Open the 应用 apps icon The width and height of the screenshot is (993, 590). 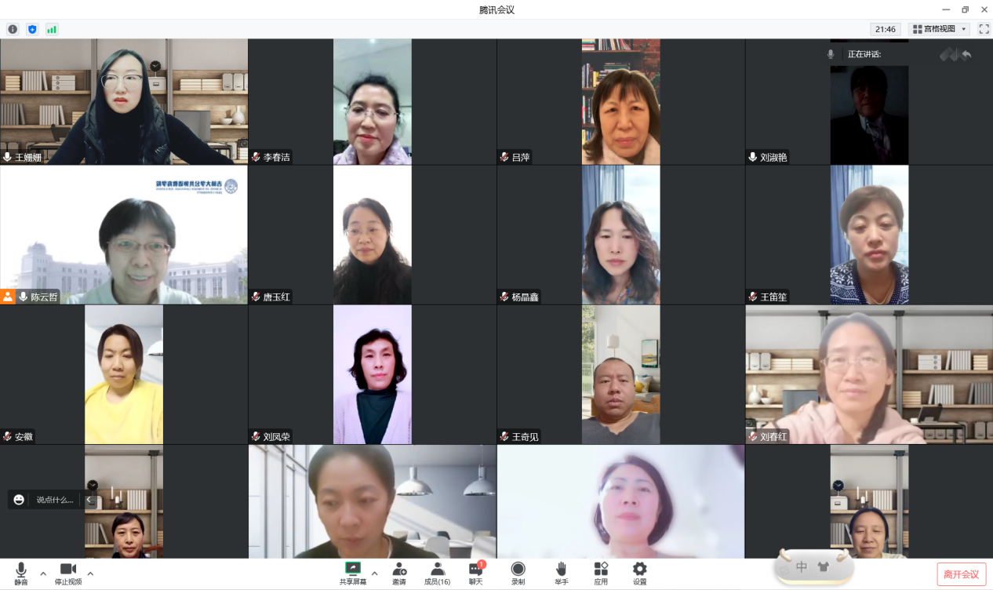tap(601, 573)
